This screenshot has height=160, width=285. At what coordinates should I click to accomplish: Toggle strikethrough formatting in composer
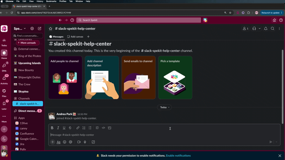pyautogui.click(x=70, y=128)
